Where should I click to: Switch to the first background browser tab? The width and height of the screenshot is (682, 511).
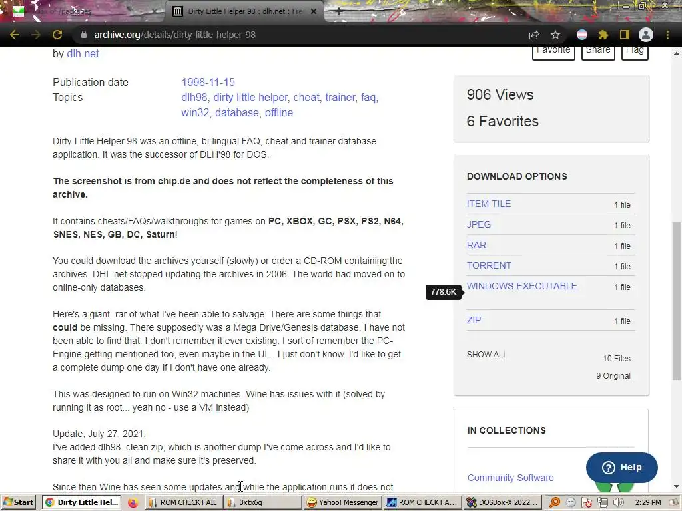tap(83, 11)
